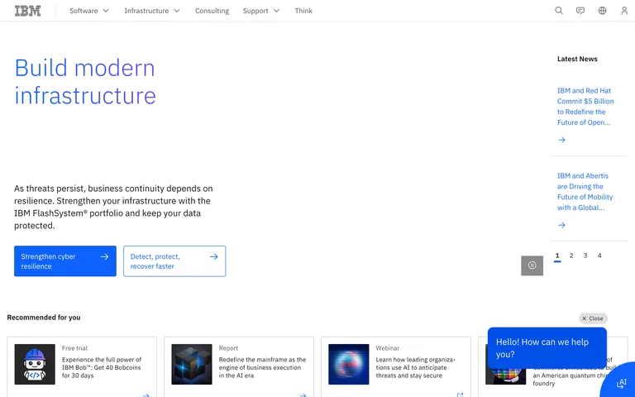Open the globe language selector icon
The height and width of the screenshot is (397, 635).
click(x=602, y=11)
